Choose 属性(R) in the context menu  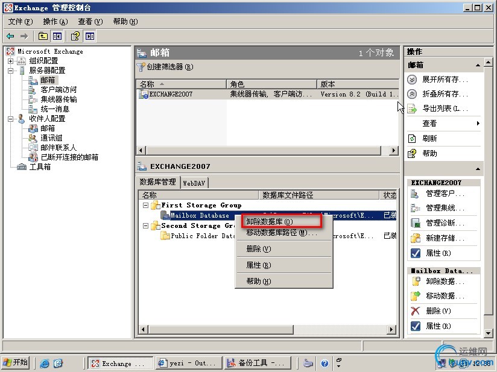point(284,265)
